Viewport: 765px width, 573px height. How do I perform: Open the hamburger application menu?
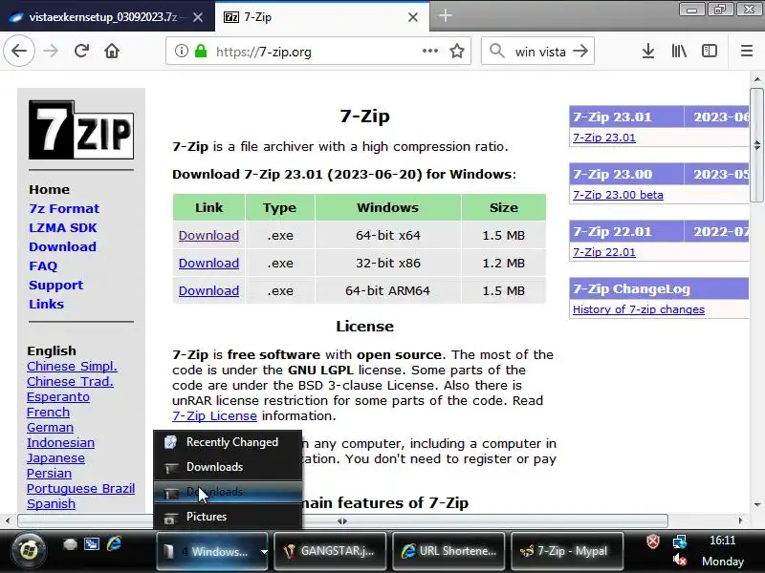coord(747,51)
